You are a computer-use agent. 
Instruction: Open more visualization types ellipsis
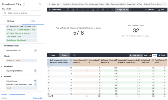[131, 10]
